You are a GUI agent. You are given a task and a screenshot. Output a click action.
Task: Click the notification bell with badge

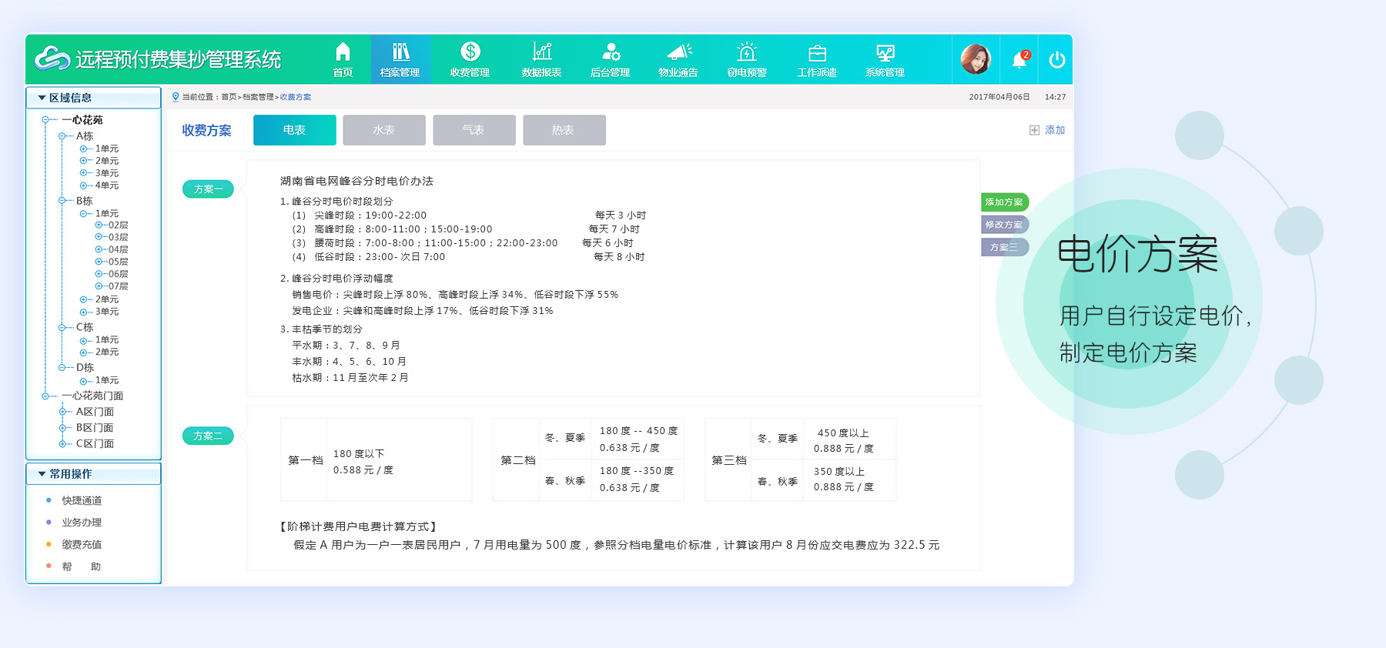tap(1019, 59)
